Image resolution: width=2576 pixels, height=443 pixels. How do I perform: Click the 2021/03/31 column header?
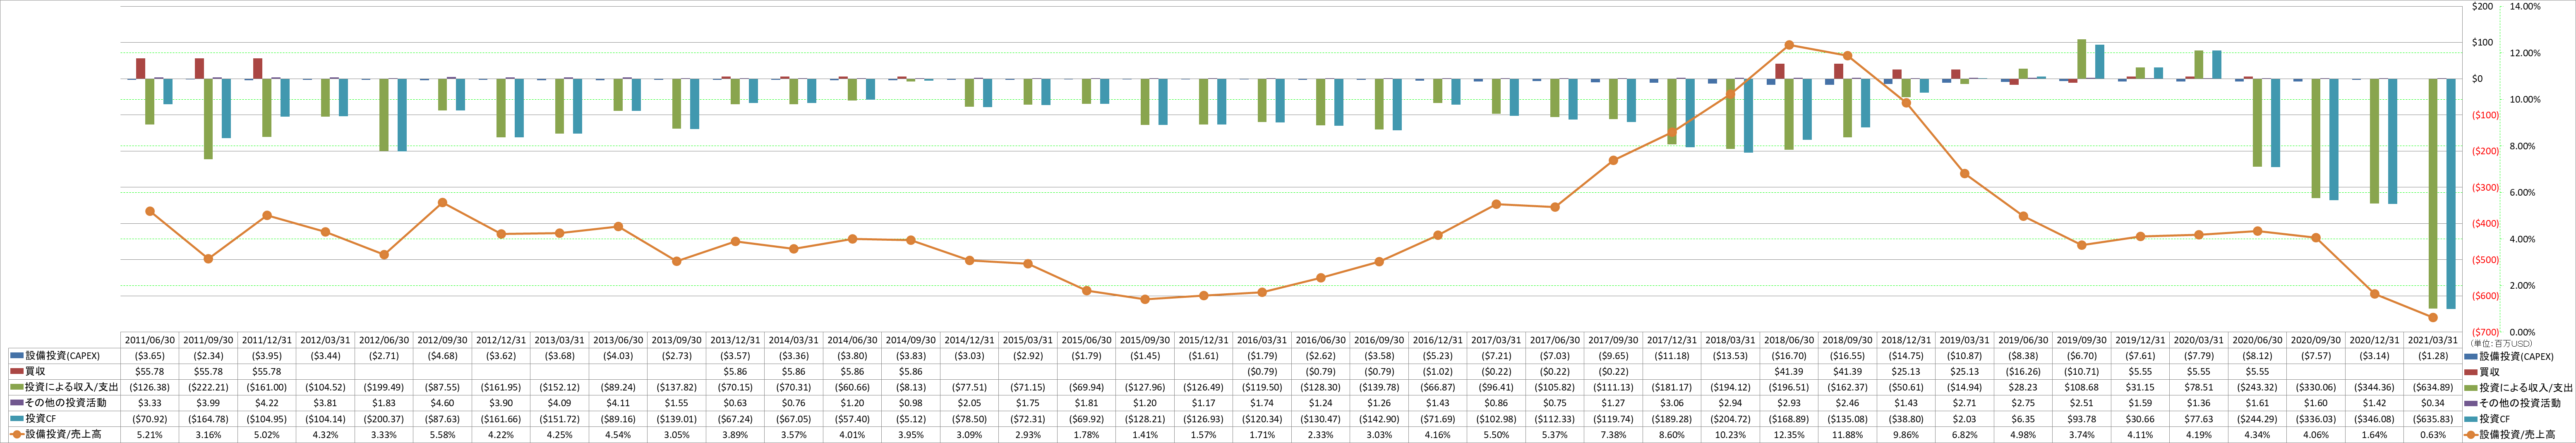pyautogui.click(x=2433, y=340)
